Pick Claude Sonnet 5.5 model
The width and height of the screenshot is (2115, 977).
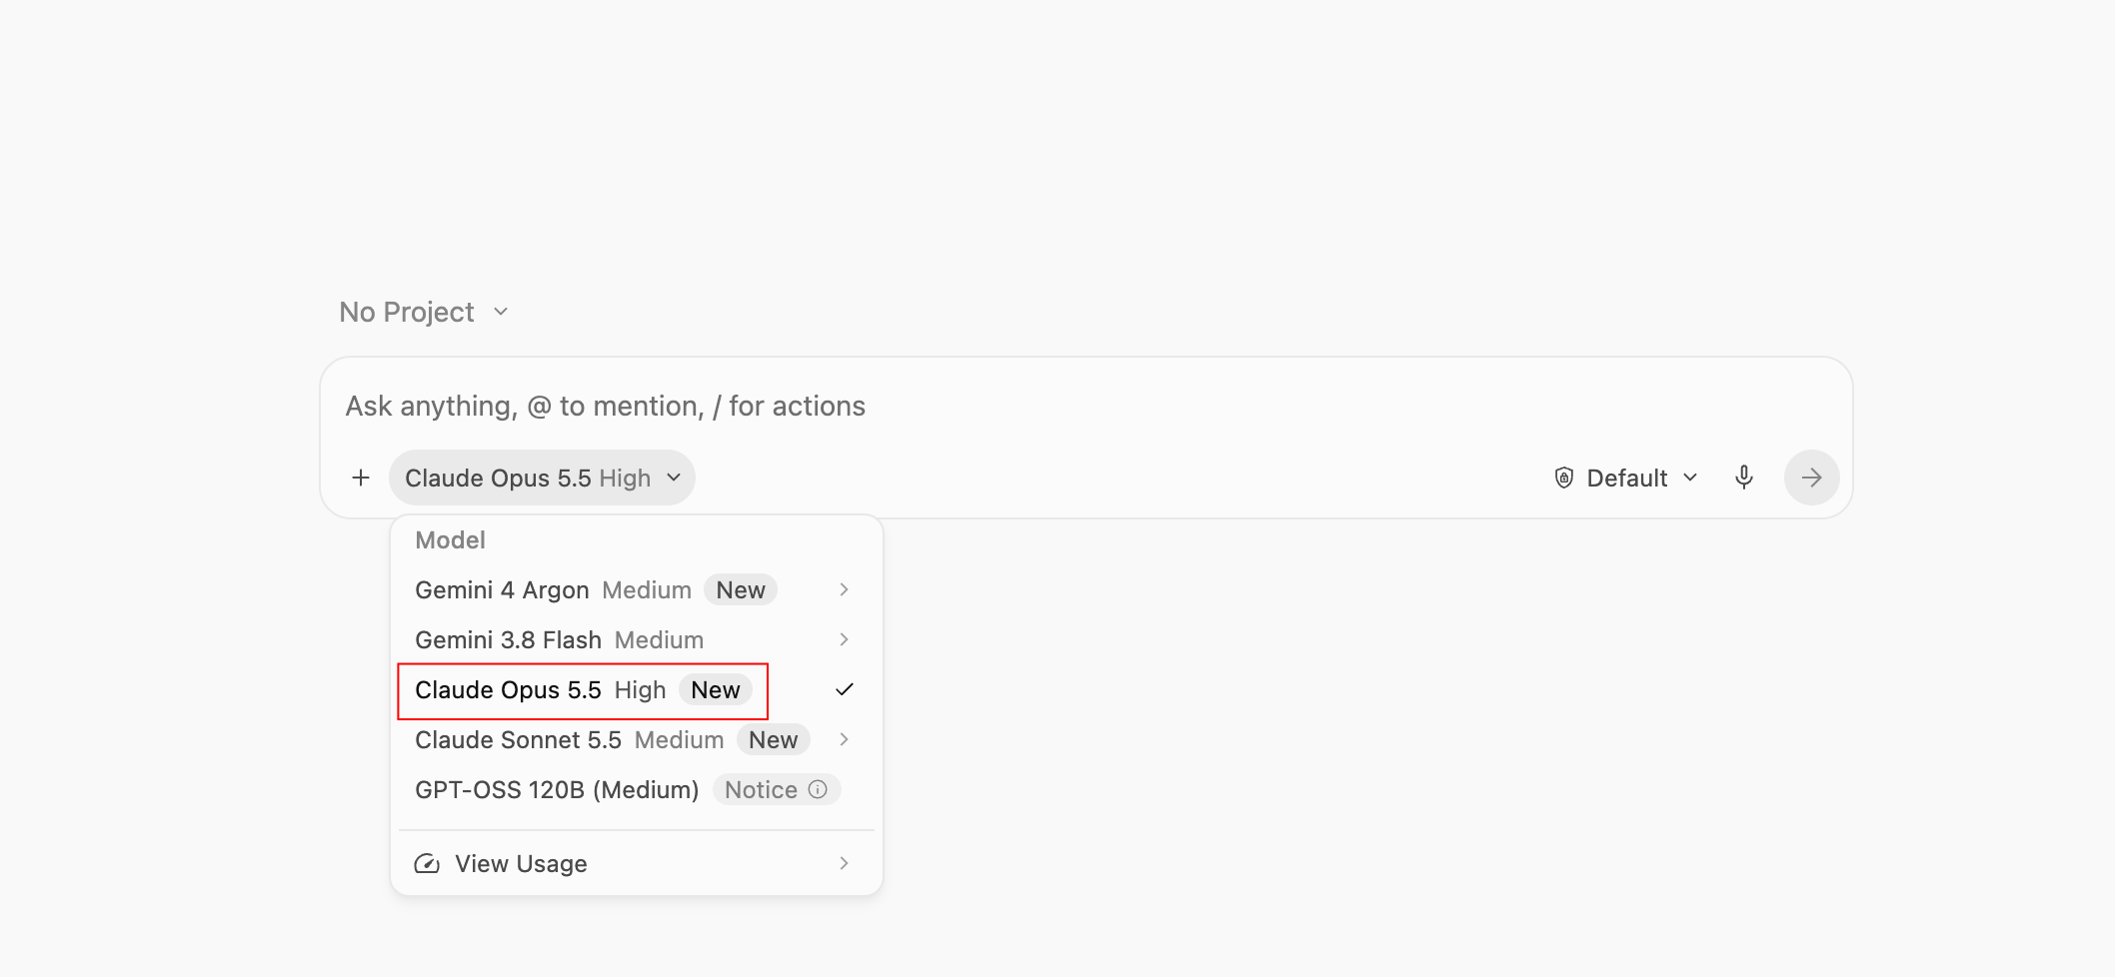636,739
